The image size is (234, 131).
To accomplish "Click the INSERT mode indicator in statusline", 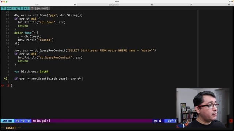I will [7, 121].
